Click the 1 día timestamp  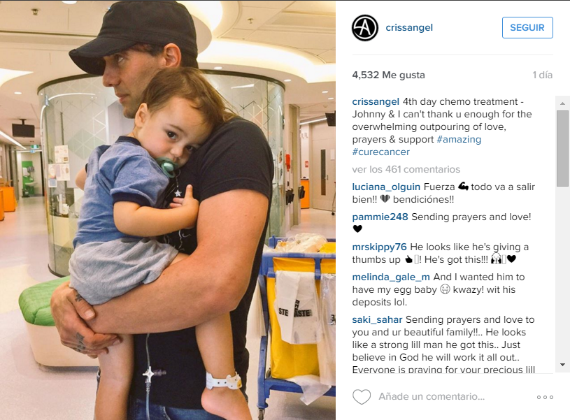542,75
